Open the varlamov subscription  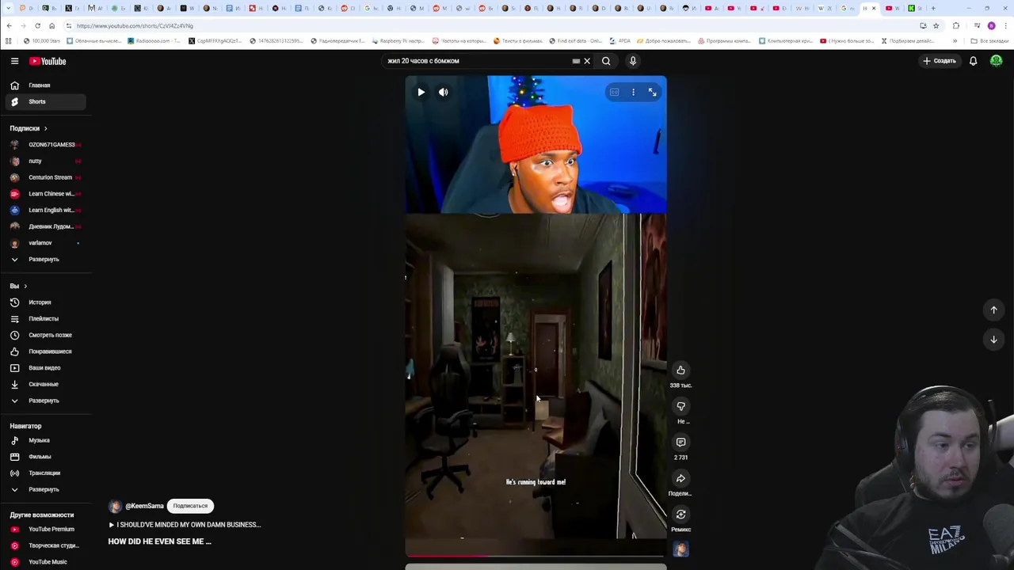45,243
